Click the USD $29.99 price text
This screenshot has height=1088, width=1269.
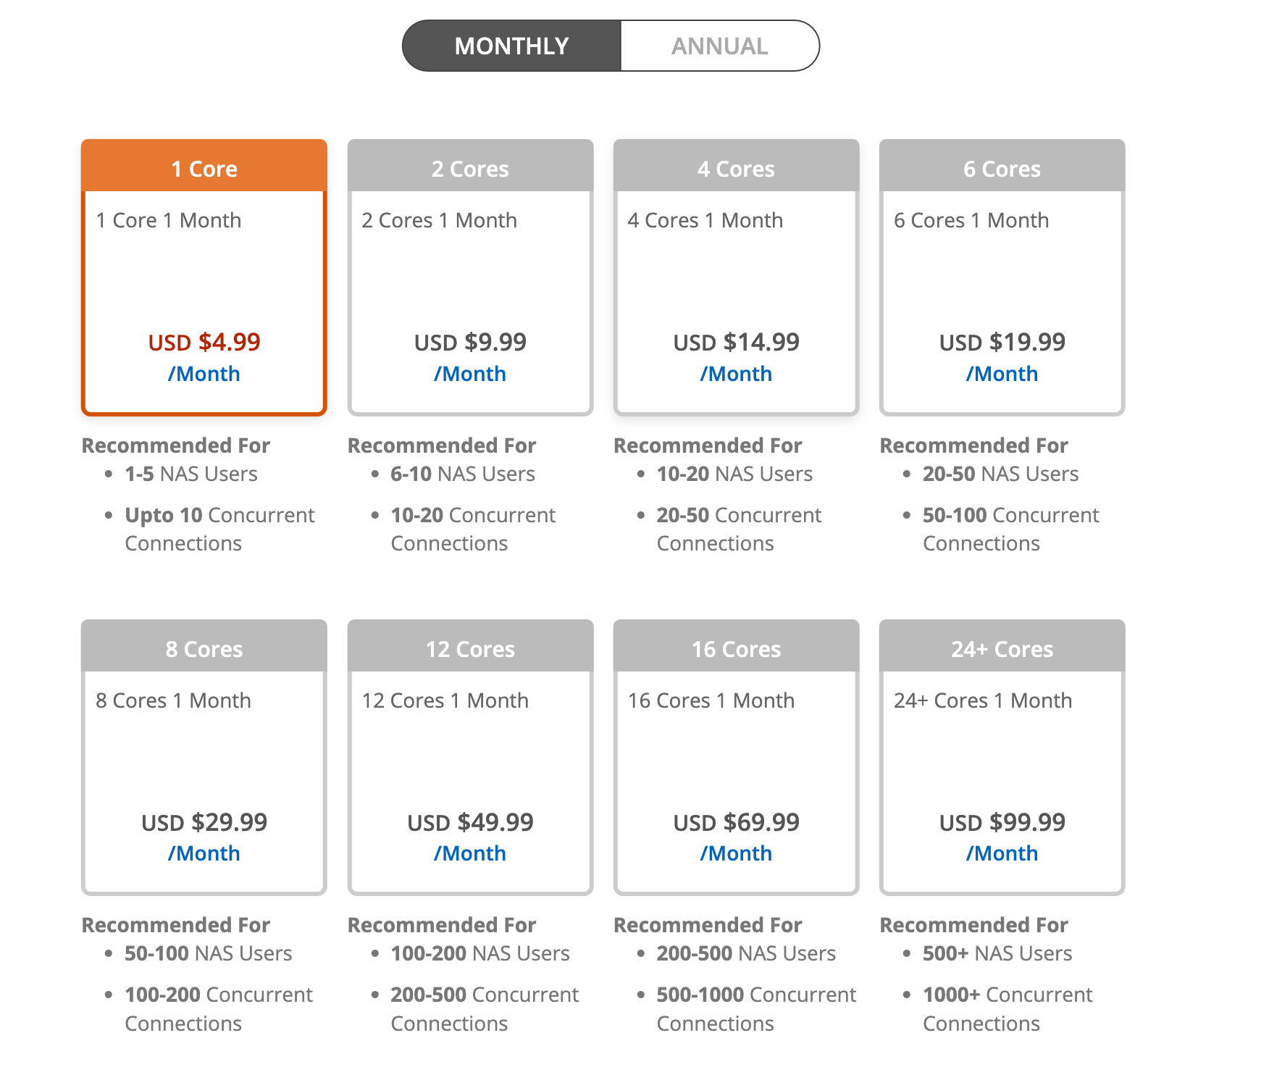[204, 822]
